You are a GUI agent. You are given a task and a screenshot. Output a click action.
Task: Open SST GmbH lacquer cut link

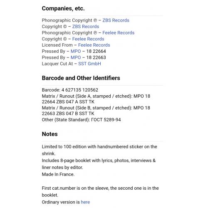coord(89,64)
